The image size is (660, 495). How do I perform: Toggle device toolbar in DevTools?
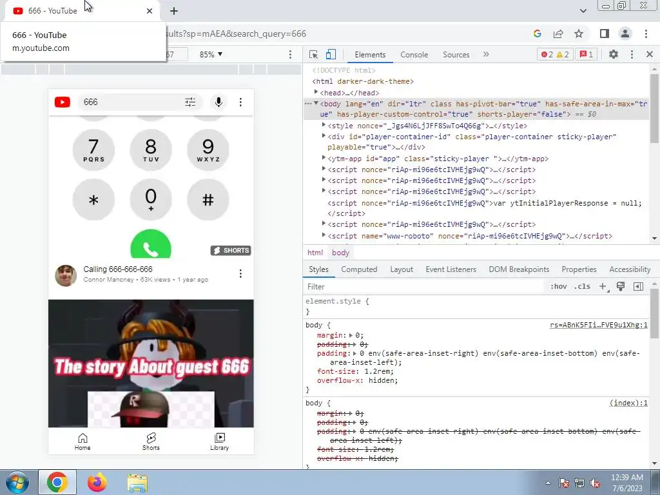[x=331, y=54]
